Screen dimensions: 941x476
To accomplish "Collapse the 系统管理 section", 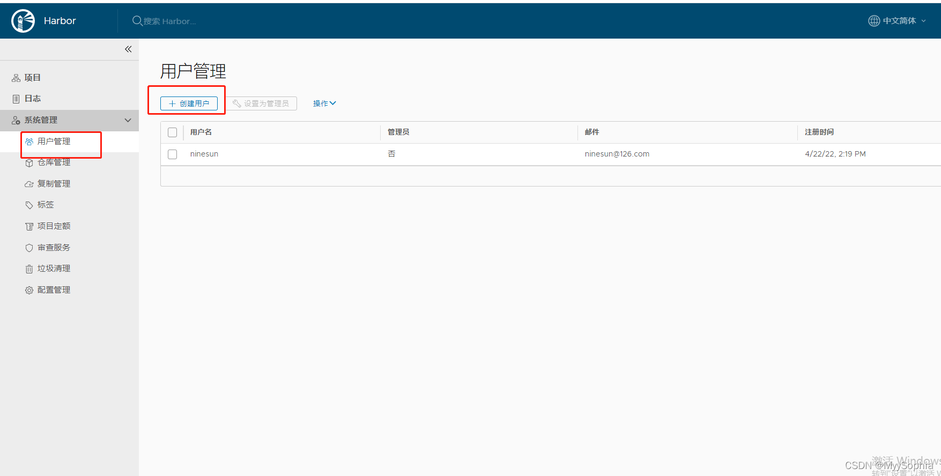I will (128, 120).
